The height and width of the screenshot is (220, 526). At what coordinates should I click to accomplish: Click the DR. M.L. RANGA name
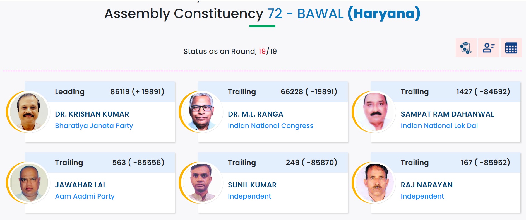click(x=255, y=114)
